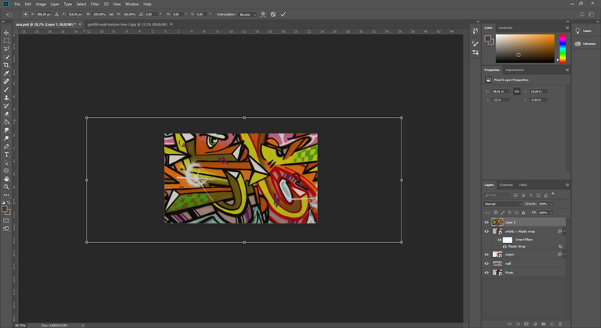Open the Color panel menu
The height and width of the screenshot is (328, 601).
pyautogui.click(x=567, y=27)
